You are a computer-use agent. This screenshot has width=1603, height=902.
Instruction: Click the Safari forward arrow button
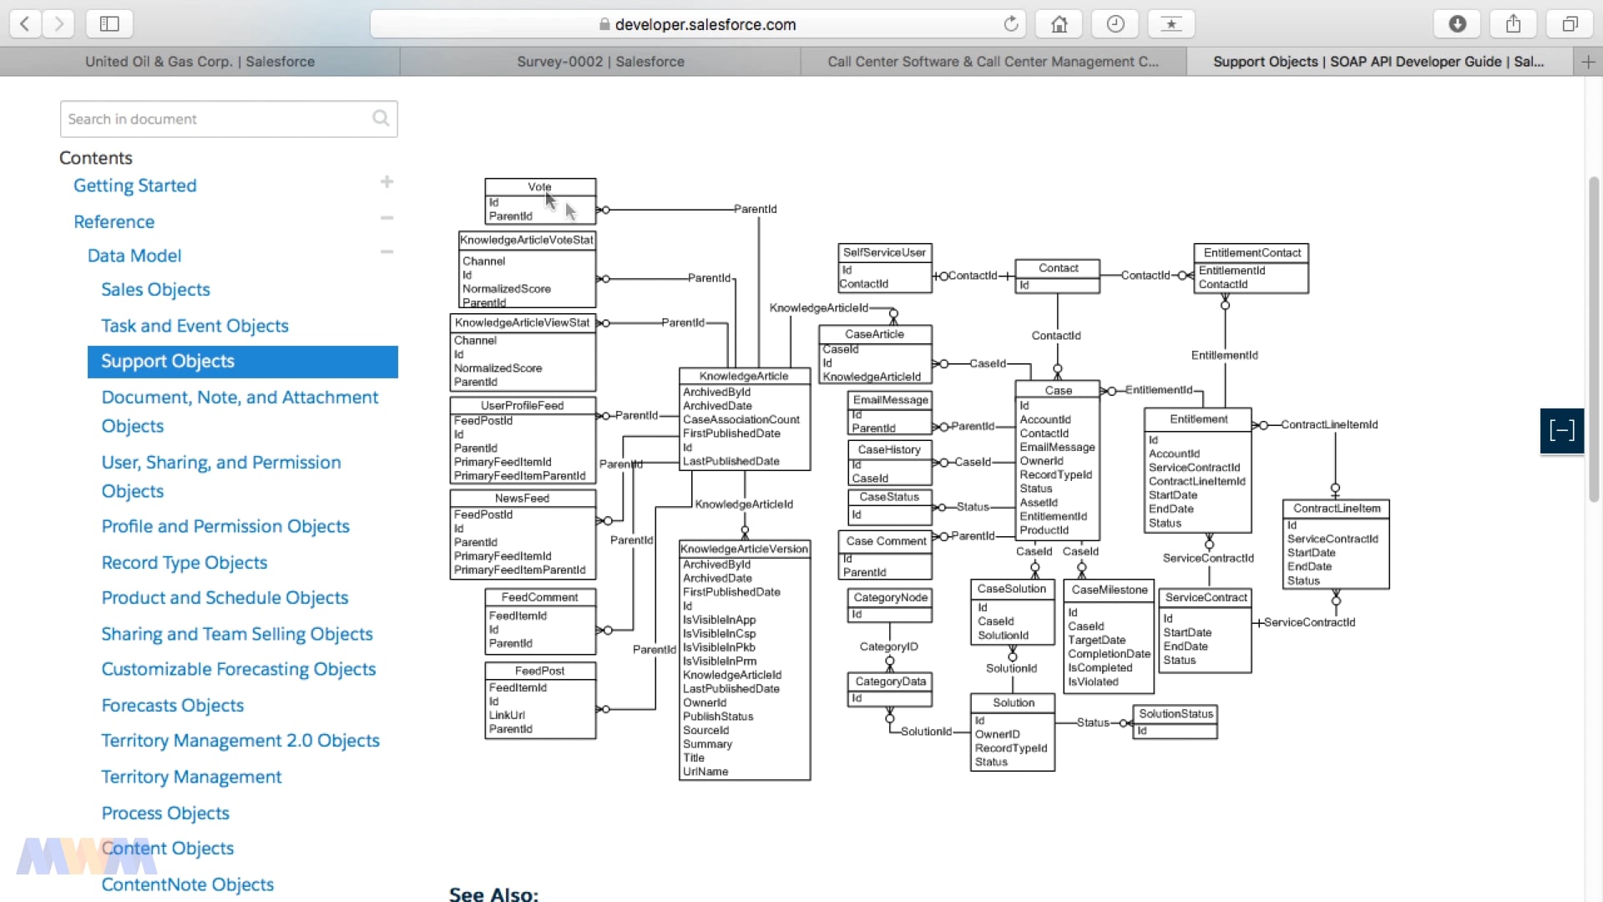pyautogui.click(x=58, y=24)
